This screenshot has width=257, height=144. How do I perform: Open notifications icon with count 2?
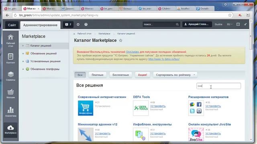pos(68,24)
